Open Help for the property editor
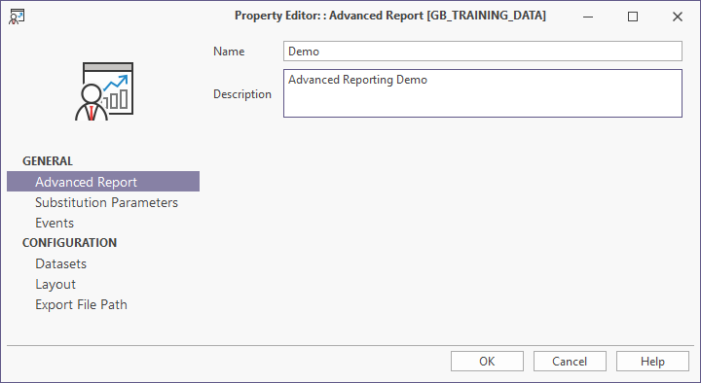 (x=652, y=361)
